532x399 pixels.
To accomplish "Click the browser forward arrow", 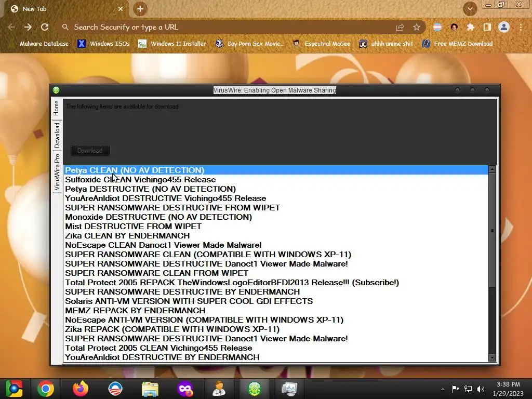I will [28, 27].
